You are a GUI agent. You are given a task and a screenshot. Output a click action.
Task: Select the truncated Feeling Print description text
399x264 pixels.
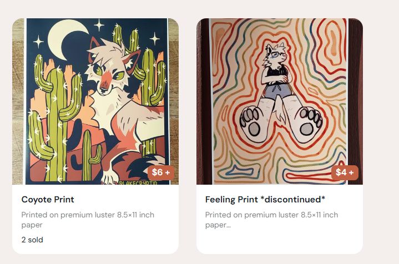(x=271, y=220)
